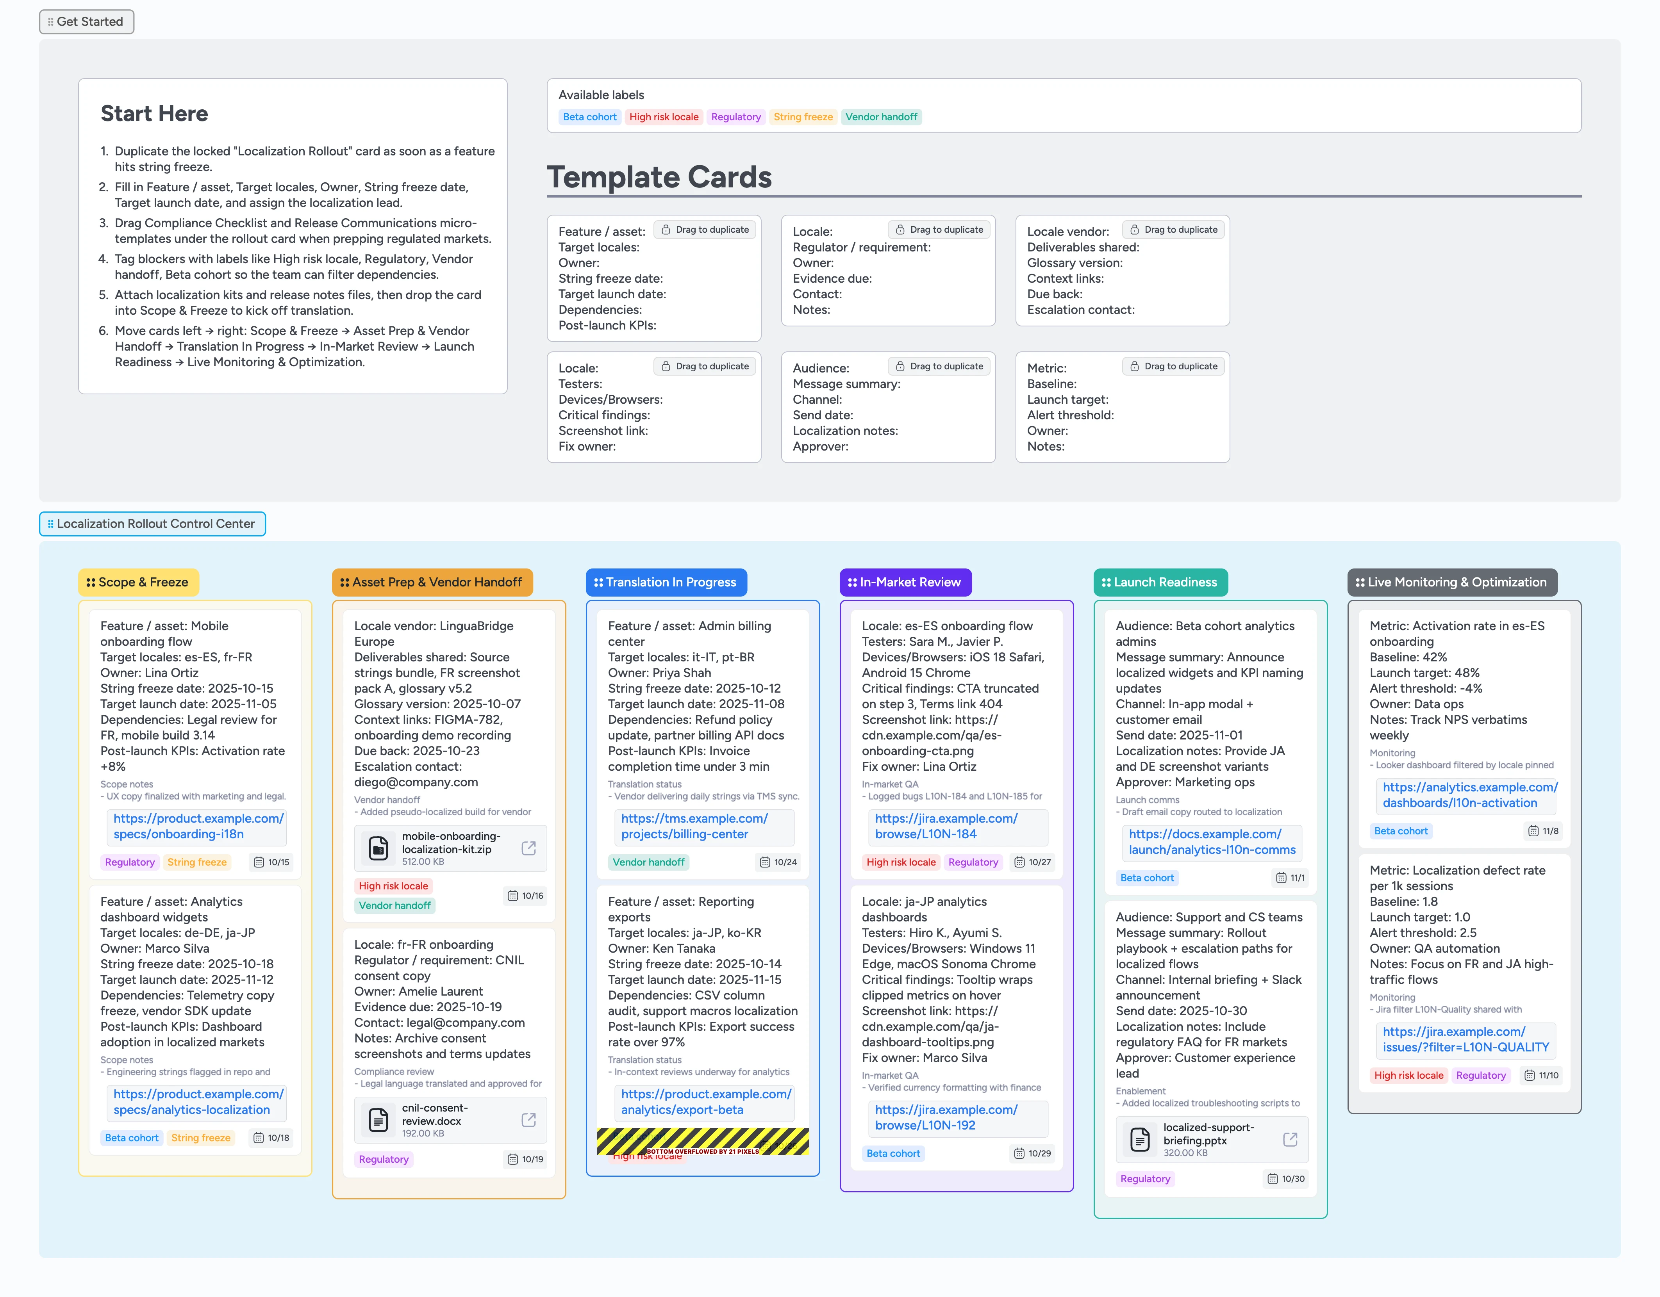This screenshot has width=1660, height=1297.
Task: Click the drag handle on Localization Rollout Control Center
Action: click(x=50, y=524)
